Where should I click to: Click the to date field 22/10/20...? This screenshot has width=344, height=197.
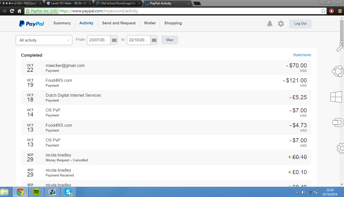[139, 40]
